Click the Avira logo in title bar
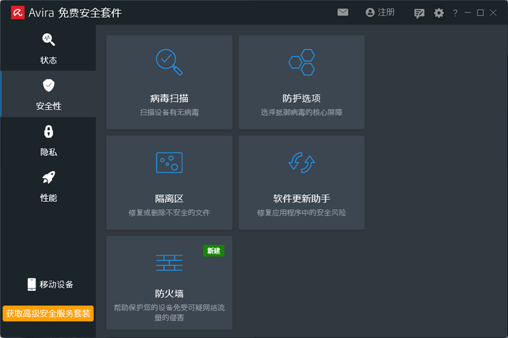This screenshot has height=338, width=508. 17,13
